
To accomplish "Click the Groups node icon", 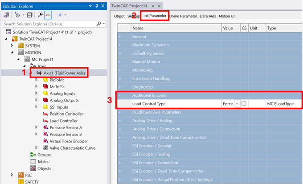I will coord(33,155).
